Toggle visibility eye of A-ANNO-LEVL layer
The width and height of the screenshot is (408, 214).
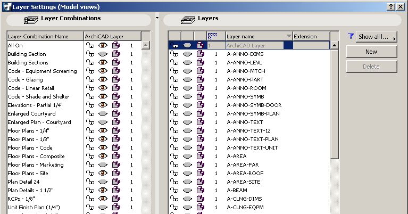point(187,62)
